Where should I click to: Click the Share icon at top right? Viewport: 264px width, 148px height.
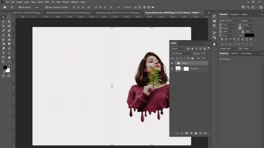[x=261, y=7]
